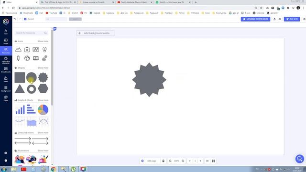Toggle the Saved checkbox indicator
The image size is (306, 172).
[x=25, y=19]
